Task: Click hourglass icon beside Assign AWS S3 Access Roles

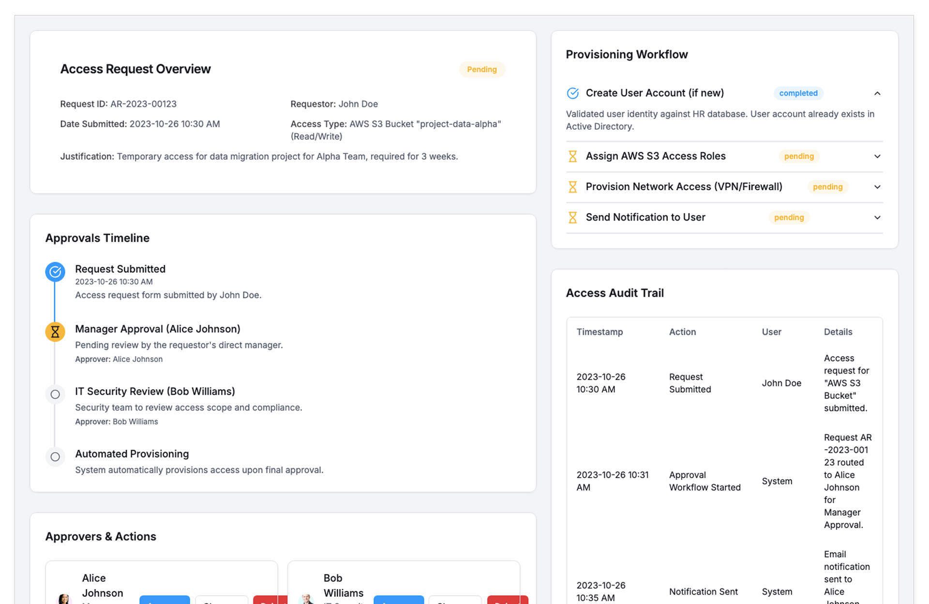Action: pyautogui.click(x=572, y=156)
